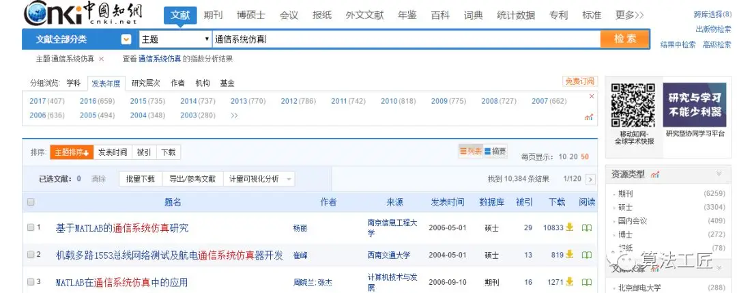Click the search text input field
Screen dimensions: 737x293
tap(406, 40)
